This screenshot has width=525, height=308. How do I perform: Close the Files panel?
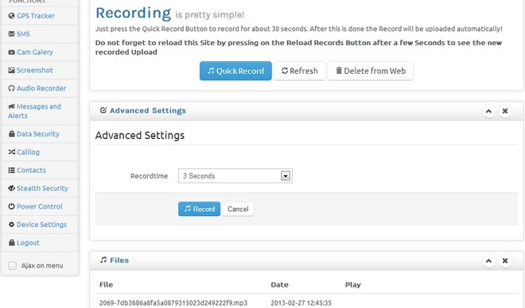(505, 260)
